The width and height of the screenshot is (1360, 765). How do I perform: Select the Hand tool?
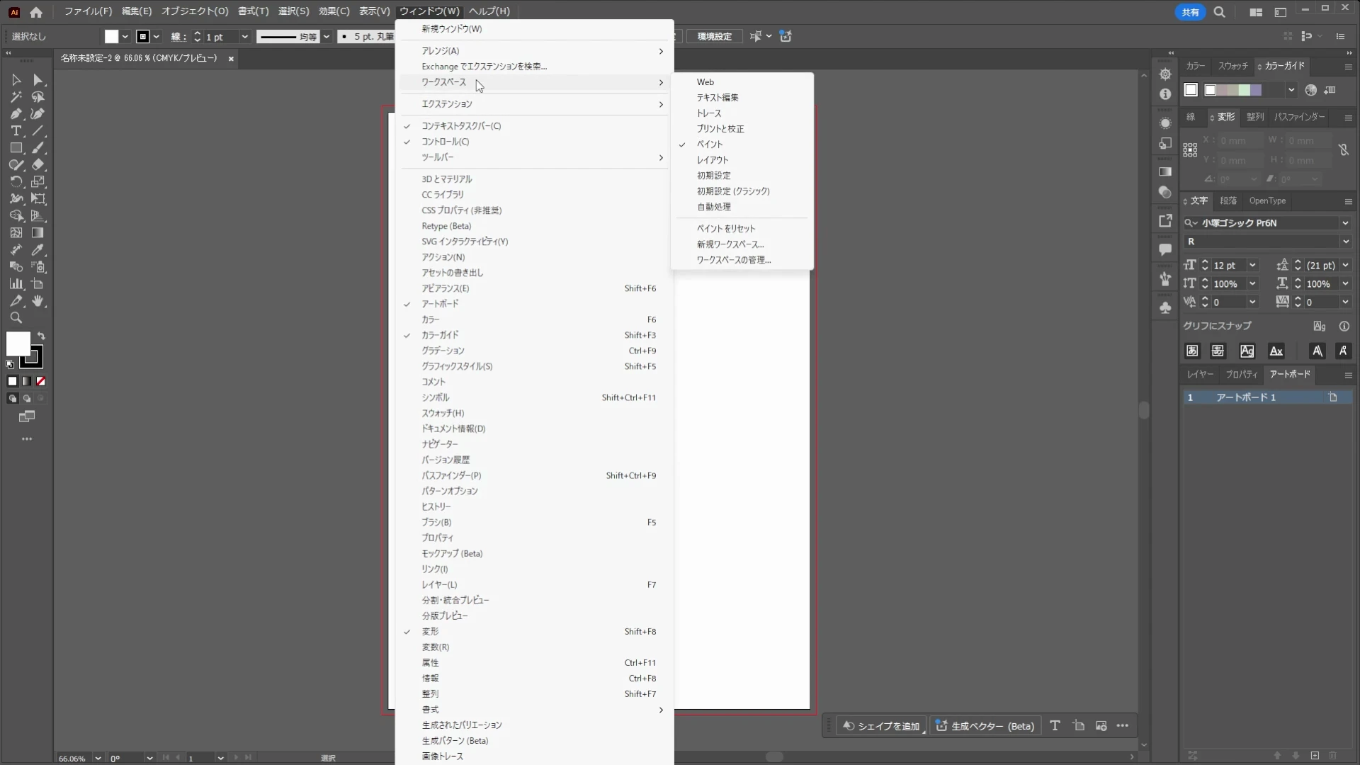tap(38, 301)
